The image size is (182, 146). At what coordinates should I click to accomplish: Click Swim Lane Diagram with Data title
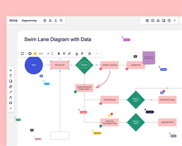point(58,39)
